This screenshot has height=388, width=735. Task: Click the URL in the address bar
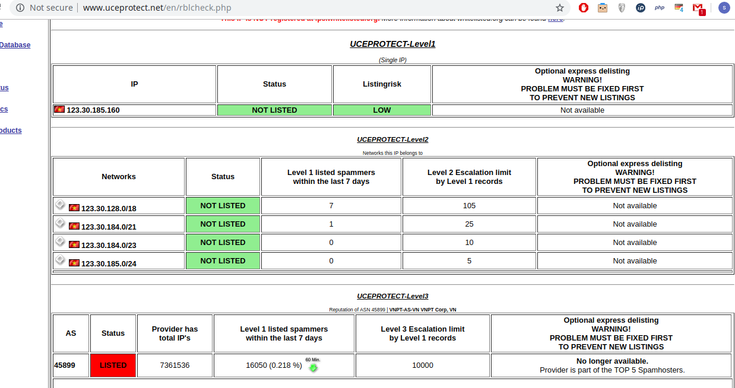(x=157, y=8)
